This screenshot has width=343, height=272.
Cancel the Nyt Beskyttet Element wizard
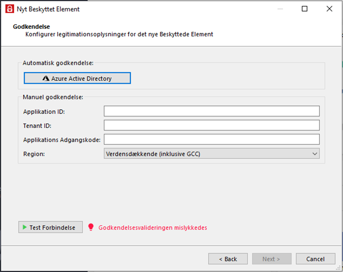[x=315, y=259]
